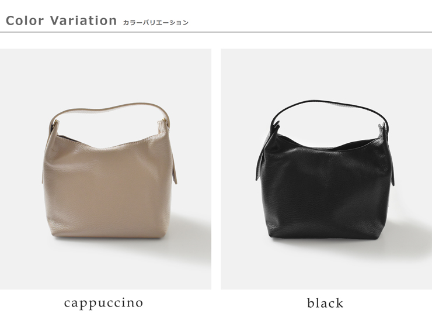Pick the black leather body color

pyautogui.click(x=326, y=193)
